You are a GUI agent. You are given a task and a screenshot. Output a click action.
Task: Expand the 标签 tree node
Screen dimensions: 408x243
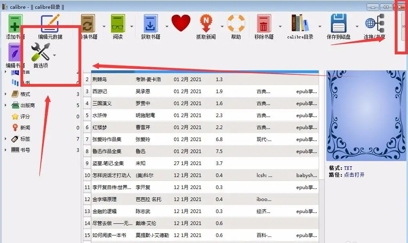click(6, 139)
